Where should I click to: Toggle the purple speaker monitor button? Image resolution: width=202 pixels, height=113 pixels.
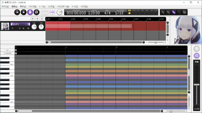click(196, 56)
